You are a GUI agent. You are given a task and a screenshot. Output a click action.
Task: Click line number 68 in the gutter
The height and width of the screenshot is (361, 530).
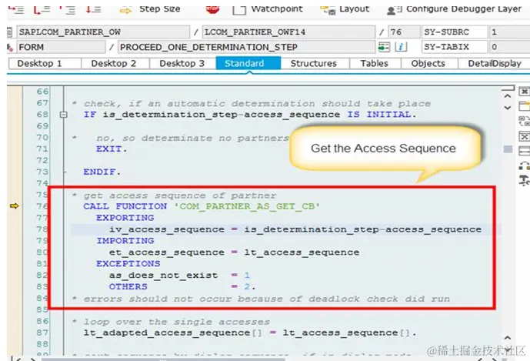coord(42,115)
